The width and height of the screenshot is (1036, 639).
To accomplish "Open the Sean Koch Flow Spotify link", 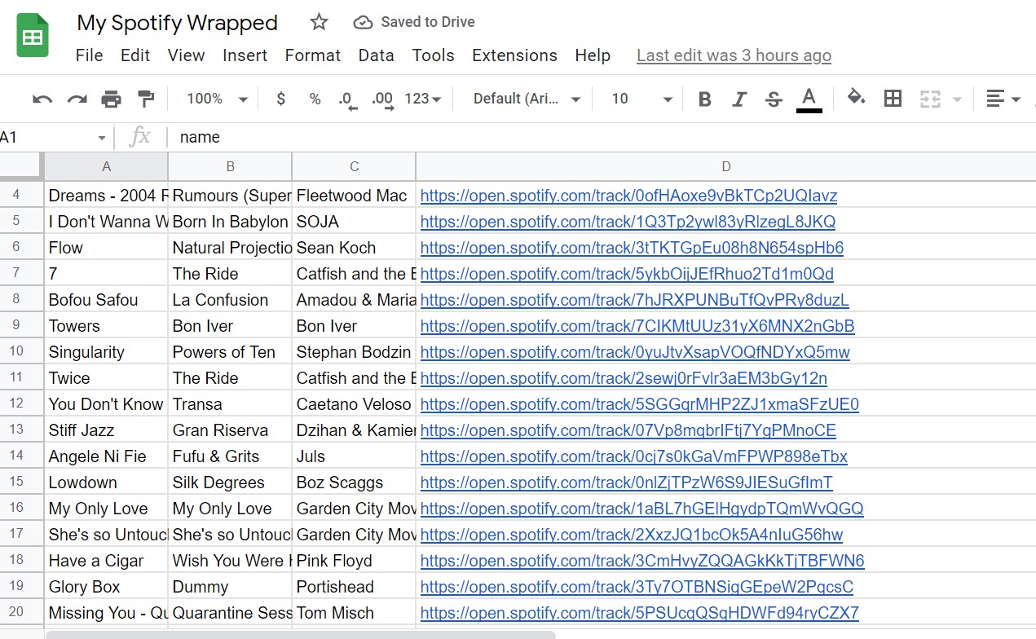I will click(632, 248).
